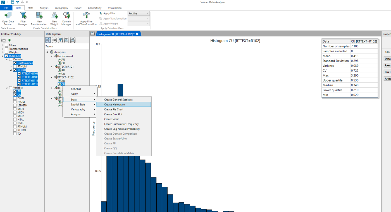The height and width of the screenshot is (212, 391).
Task: Collapse the UnDomained node in Data Explorer
Action: point(51,56)
